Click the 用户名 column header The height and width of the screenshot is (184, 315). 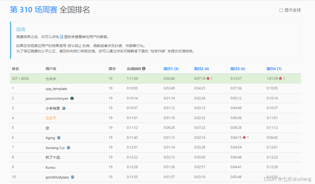point(51,69)
